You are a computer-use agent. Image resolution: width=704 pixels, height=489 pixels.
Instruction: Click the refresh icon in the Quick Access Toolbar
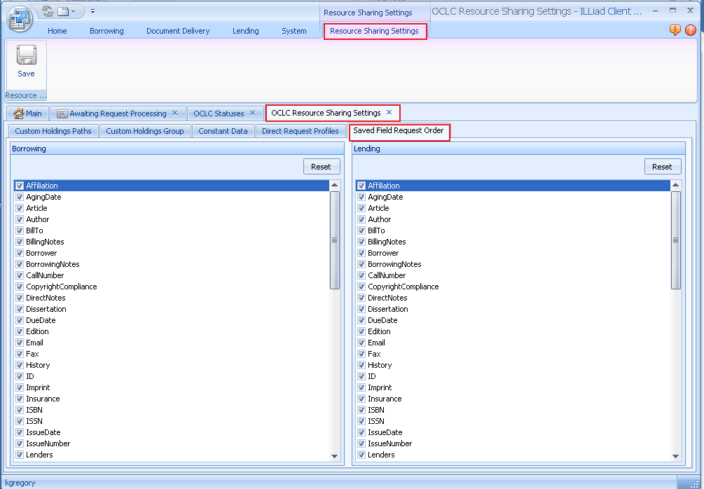point(46,11)
